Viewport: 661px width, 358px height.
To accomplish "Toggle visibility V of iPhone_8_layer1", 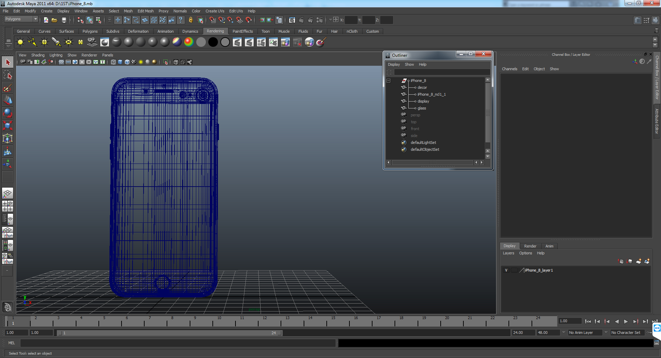I will 506,270.
